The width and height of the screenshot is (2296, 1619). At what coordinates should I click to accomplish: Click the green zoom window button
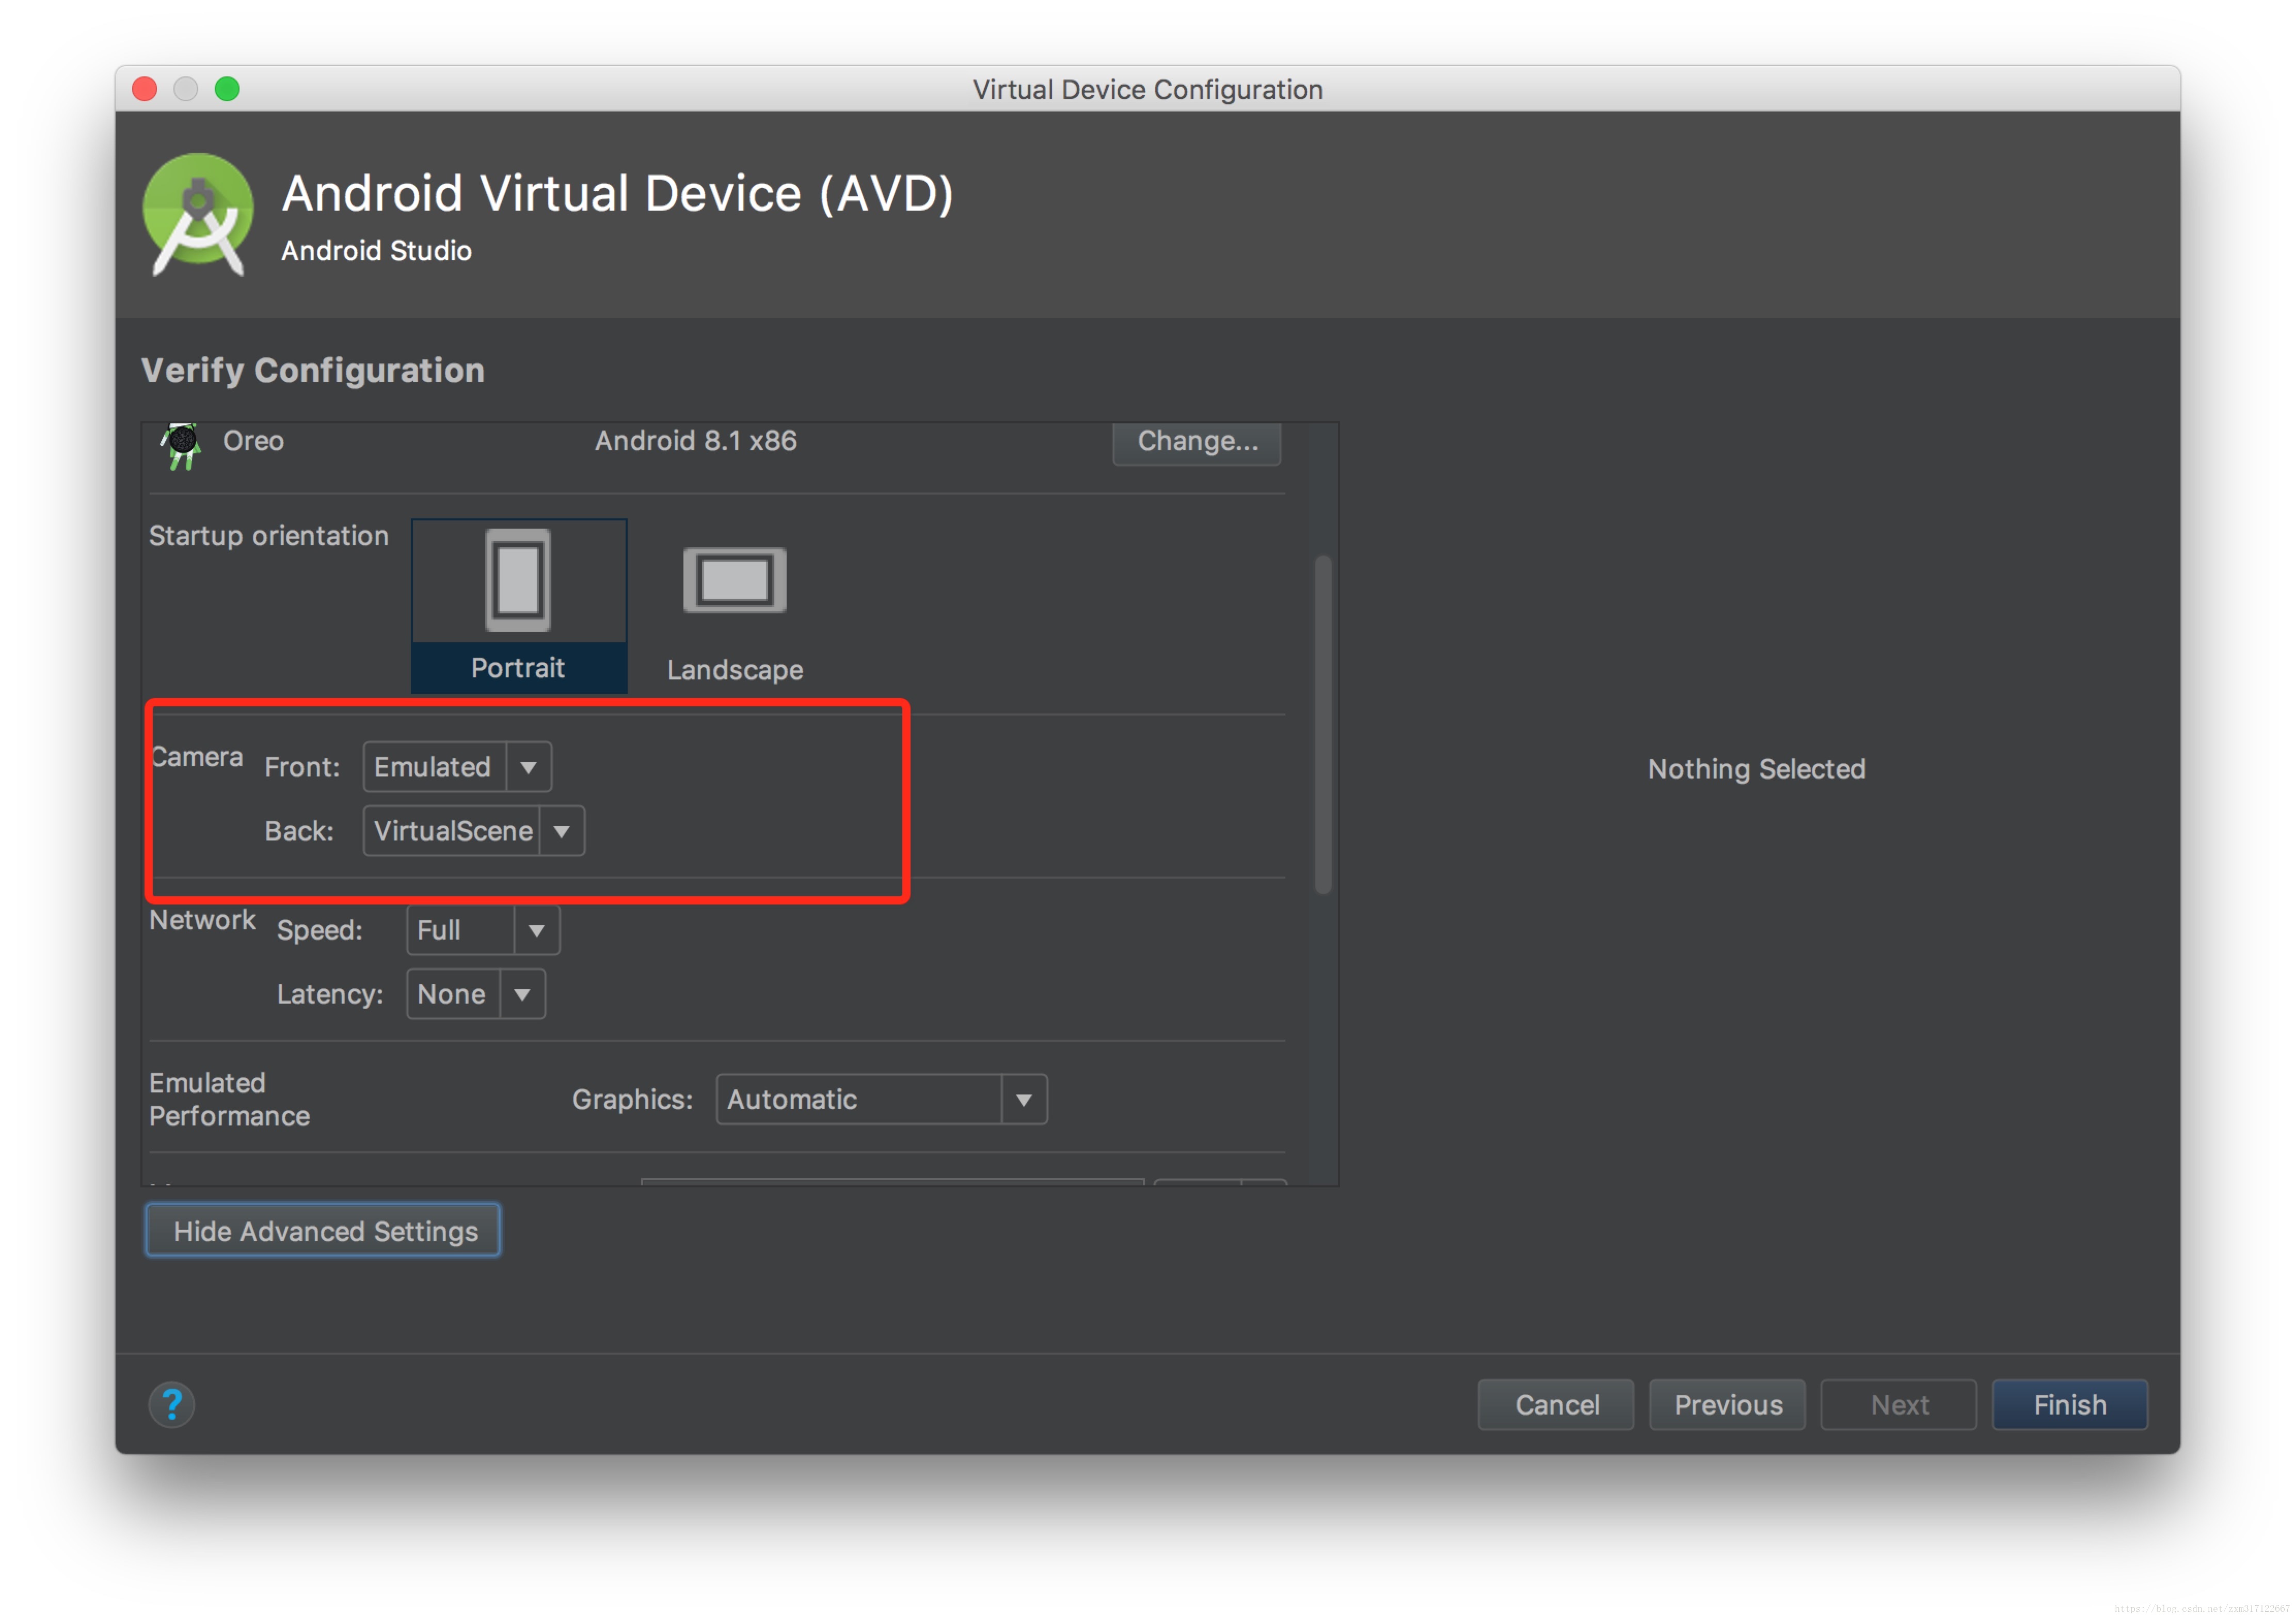227,89
